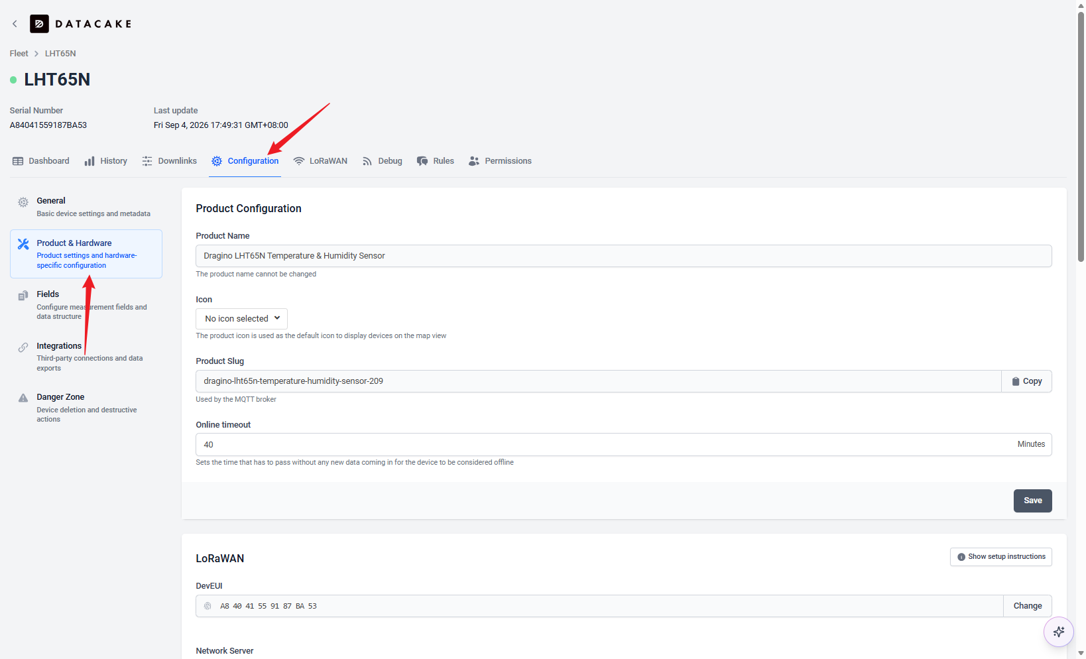Click the LHT65N device title
The width and height of the screenshot is (1086, 659).
coord(57,80)
